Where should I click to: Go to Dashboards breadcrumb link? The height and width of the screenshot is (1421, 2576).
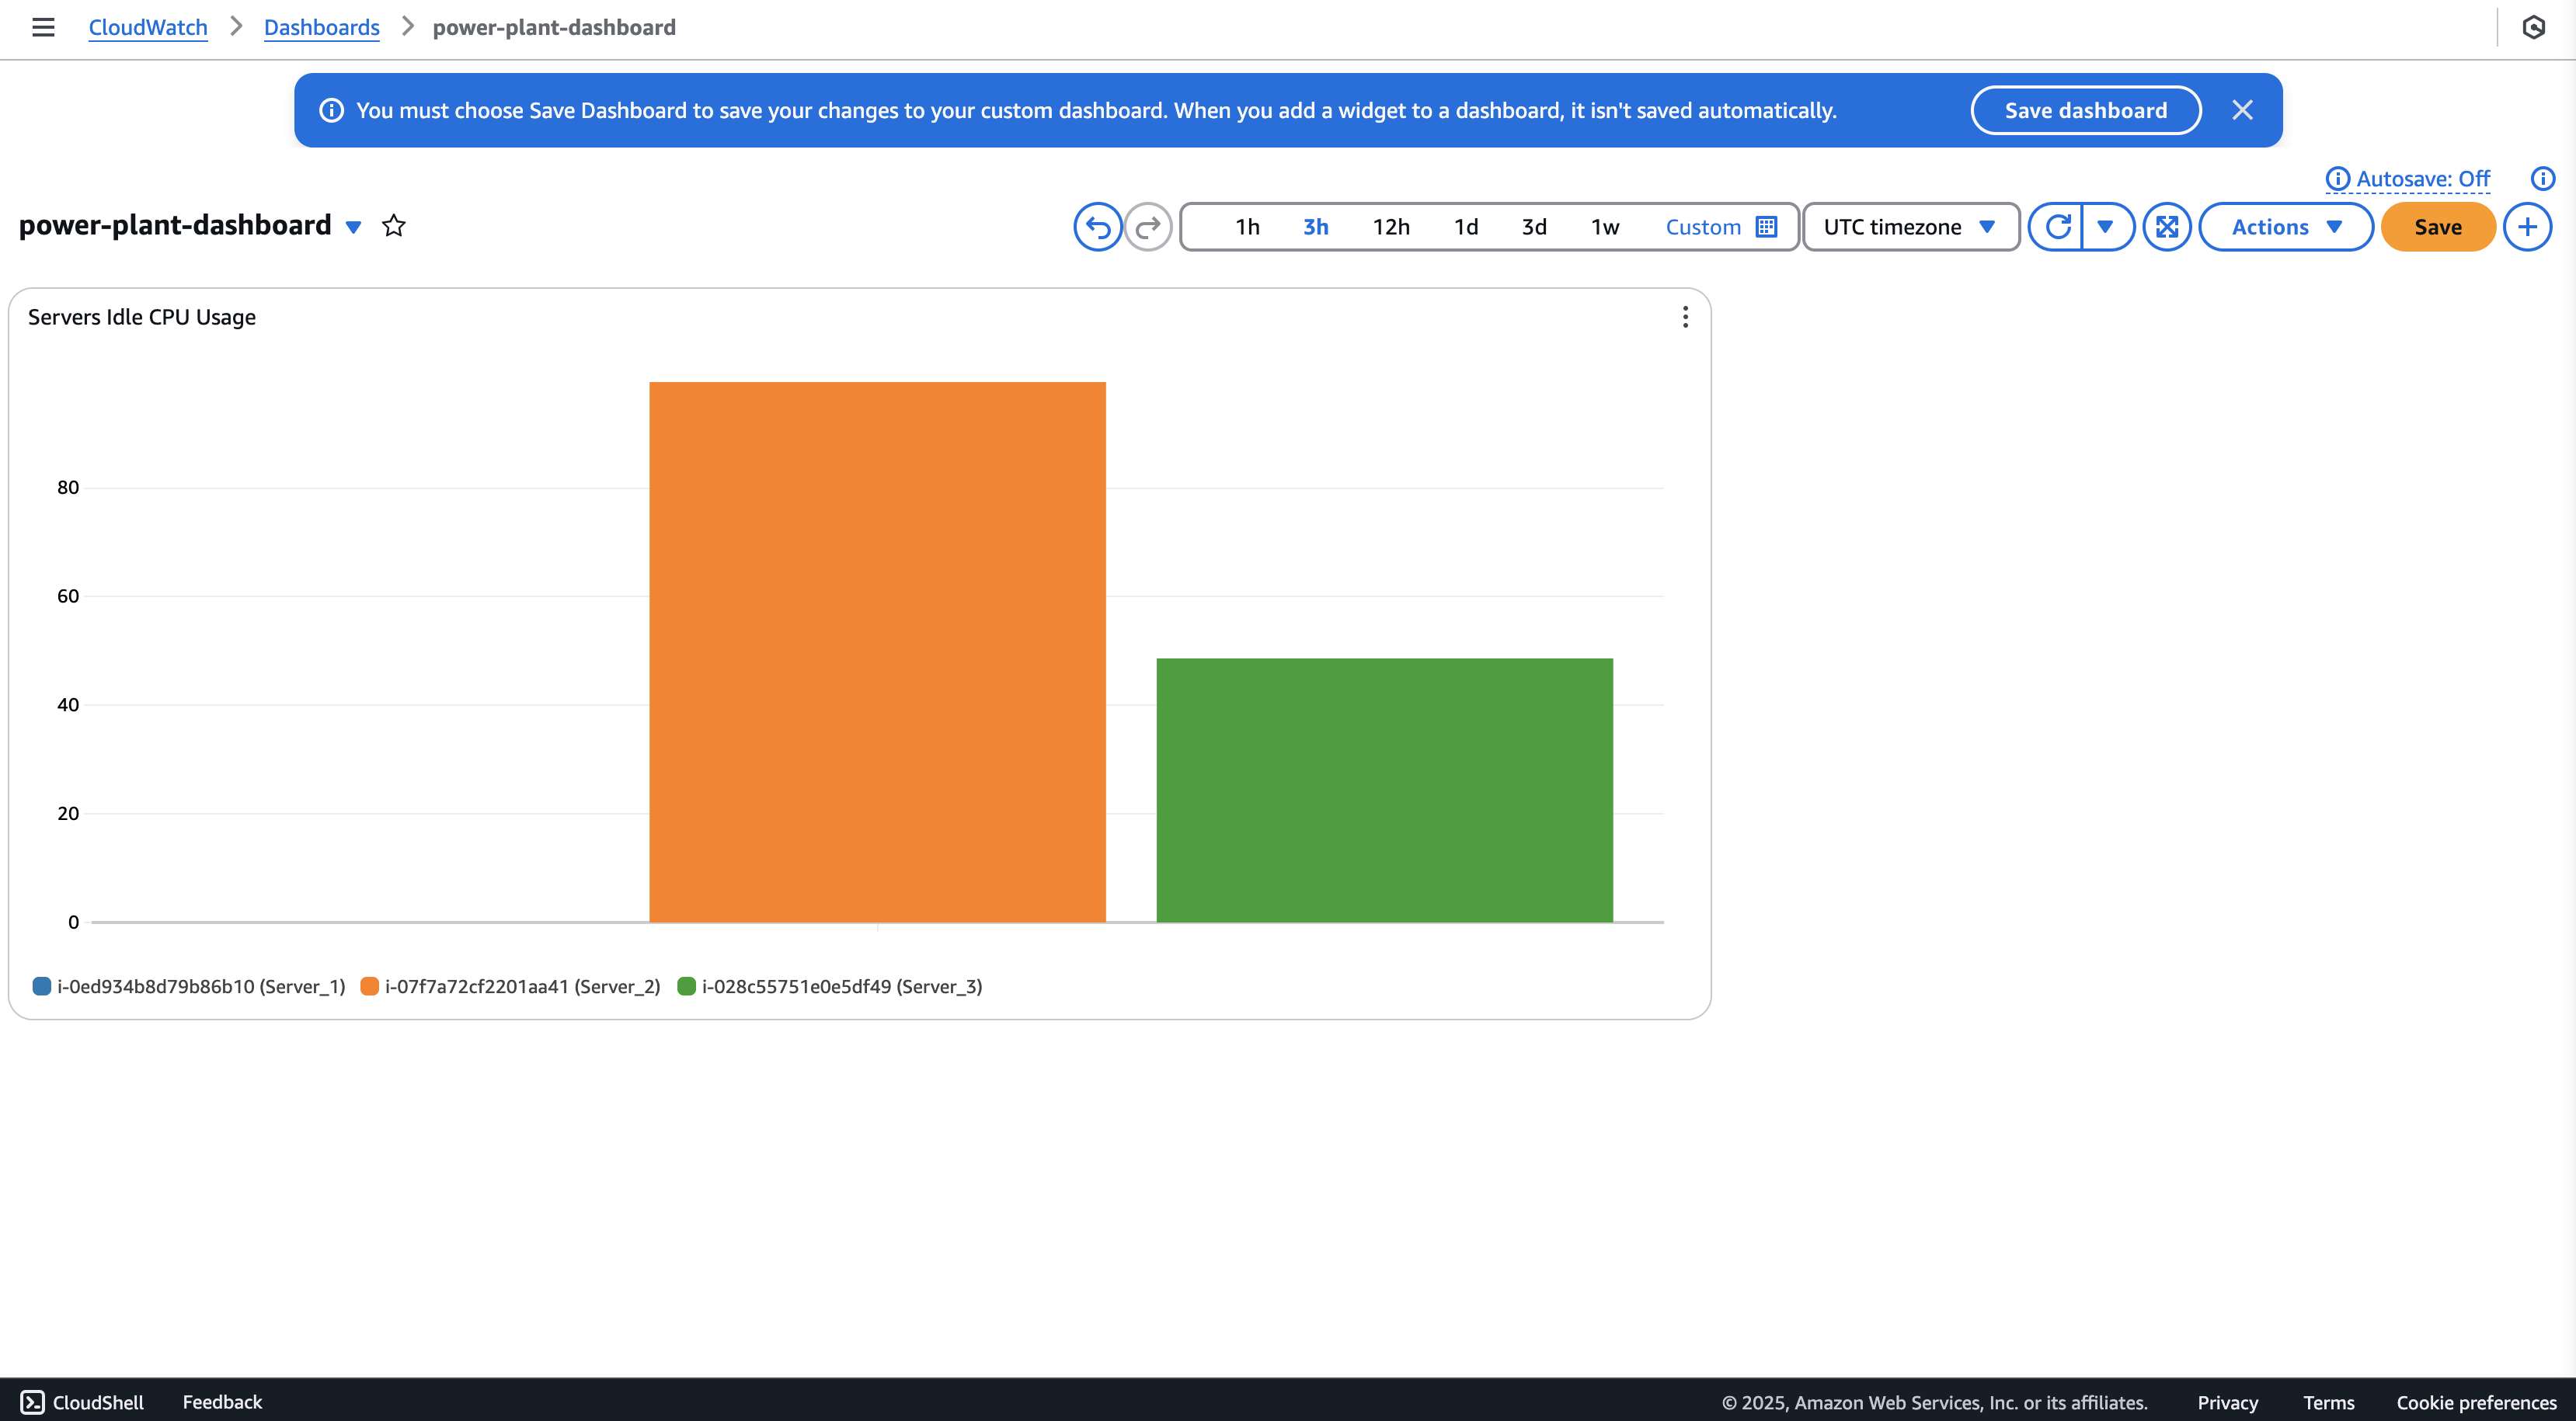pos(322,27)
